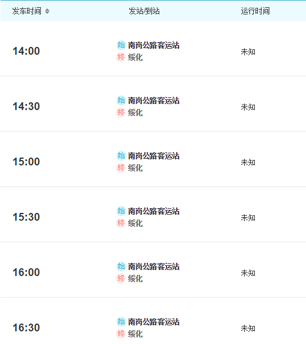Open 绥化 destination in the 16:30 row

click(135, 334)
